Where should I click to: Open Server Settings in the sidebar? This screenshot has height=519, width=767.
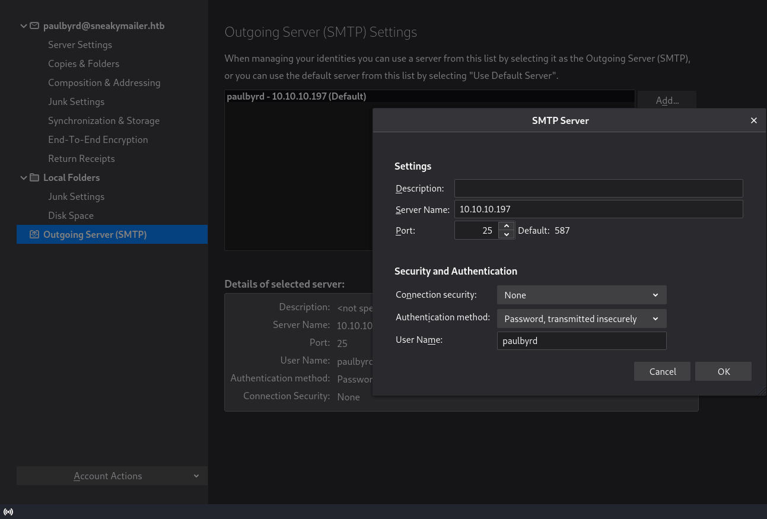(x=80, y=44)
